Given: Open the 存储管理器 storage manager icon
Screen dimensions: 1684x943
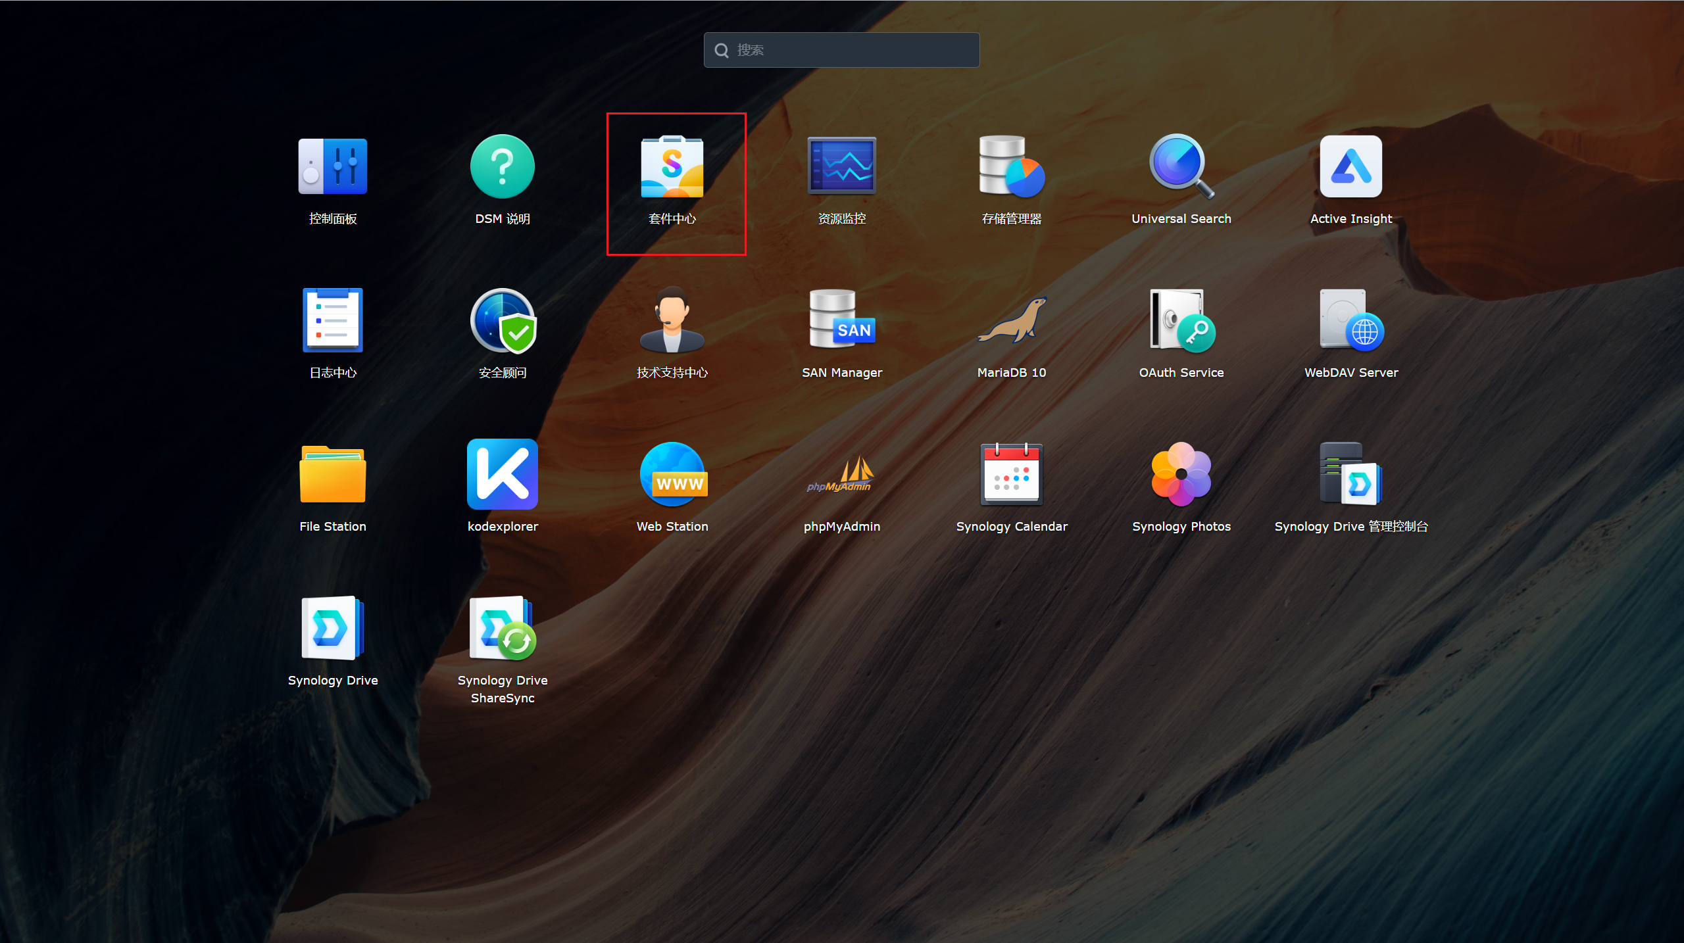Looking at the screenshot, I should [x=1012, y=166].
